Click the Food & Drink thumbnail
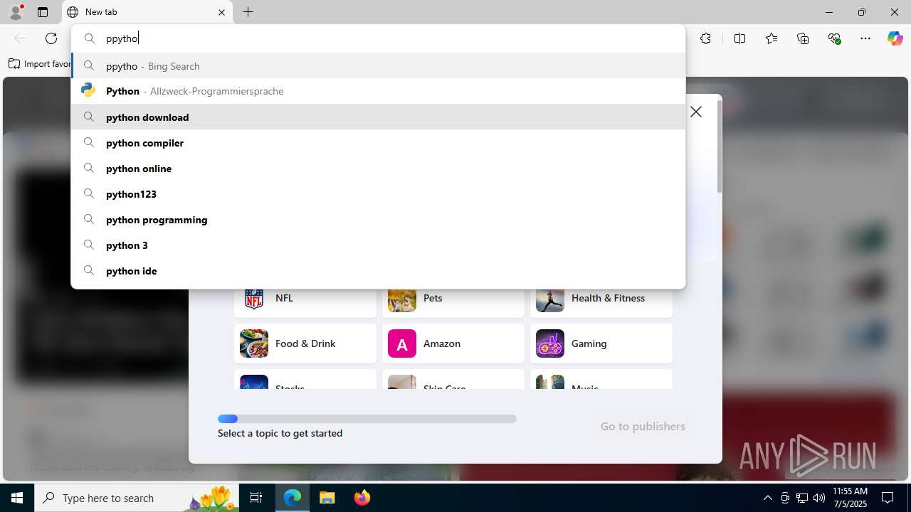 click(x=254, y=343)
